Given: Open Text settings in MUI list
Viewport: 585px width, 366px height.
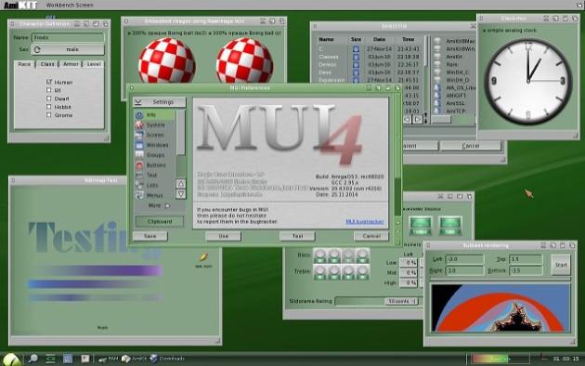Looking at the screenshot, I should click(154, 176).
